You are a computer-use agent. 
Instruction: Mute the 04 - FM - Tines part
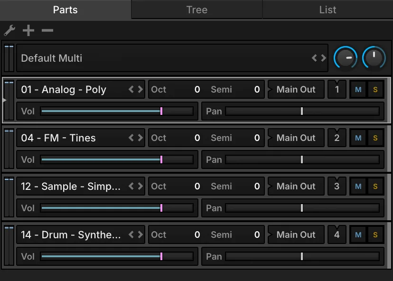(358, 138)
